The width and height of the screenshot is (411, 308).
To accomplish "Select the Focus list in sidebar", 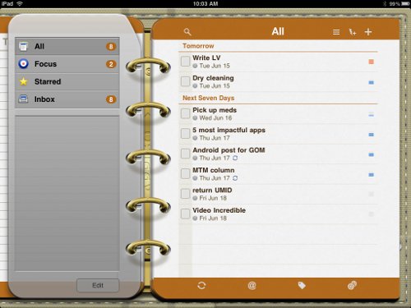I will pyautogui.click(x=67, y=64).
